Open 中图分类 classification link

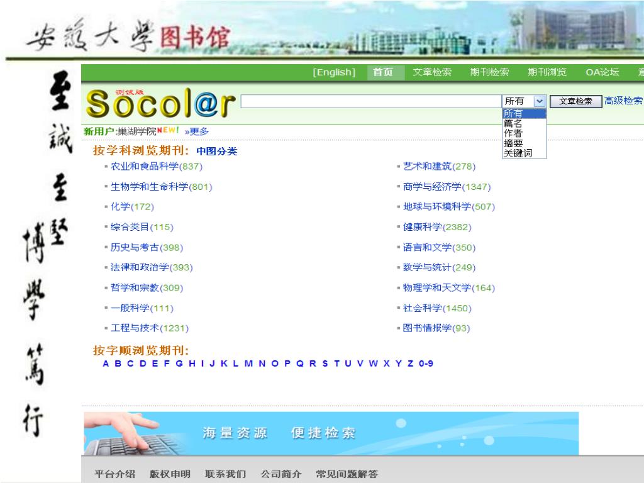[x=217, y=151]
